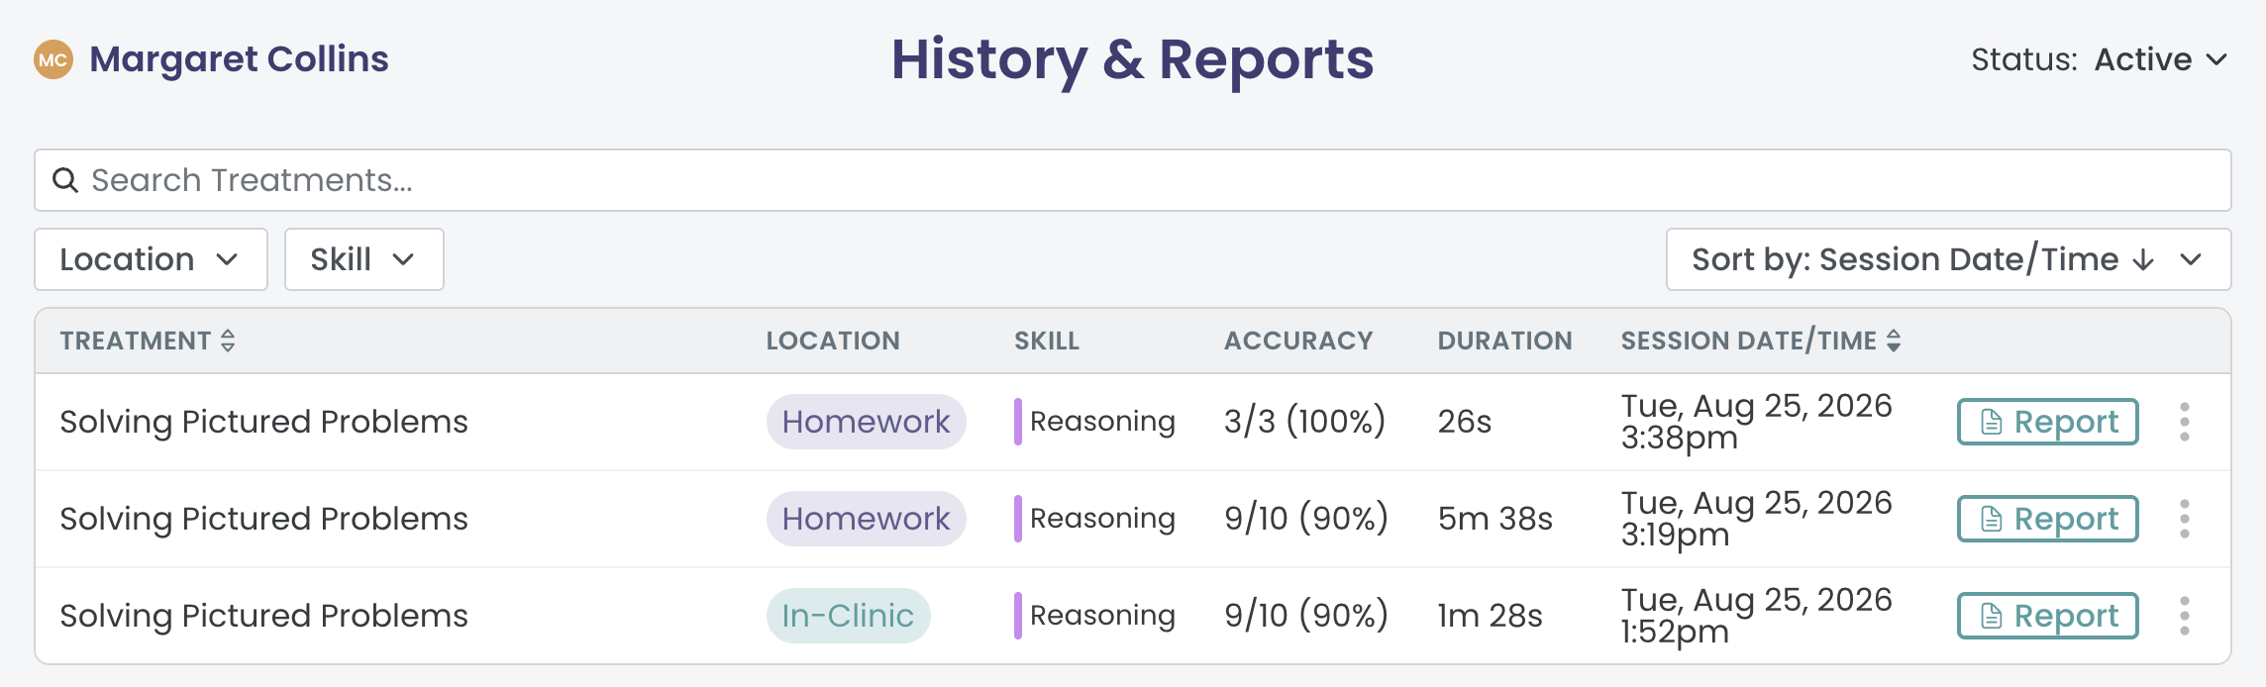Open the Location filter dropdown
Viewport: 2266px width, 687px height.
click(x=151, y=259)
